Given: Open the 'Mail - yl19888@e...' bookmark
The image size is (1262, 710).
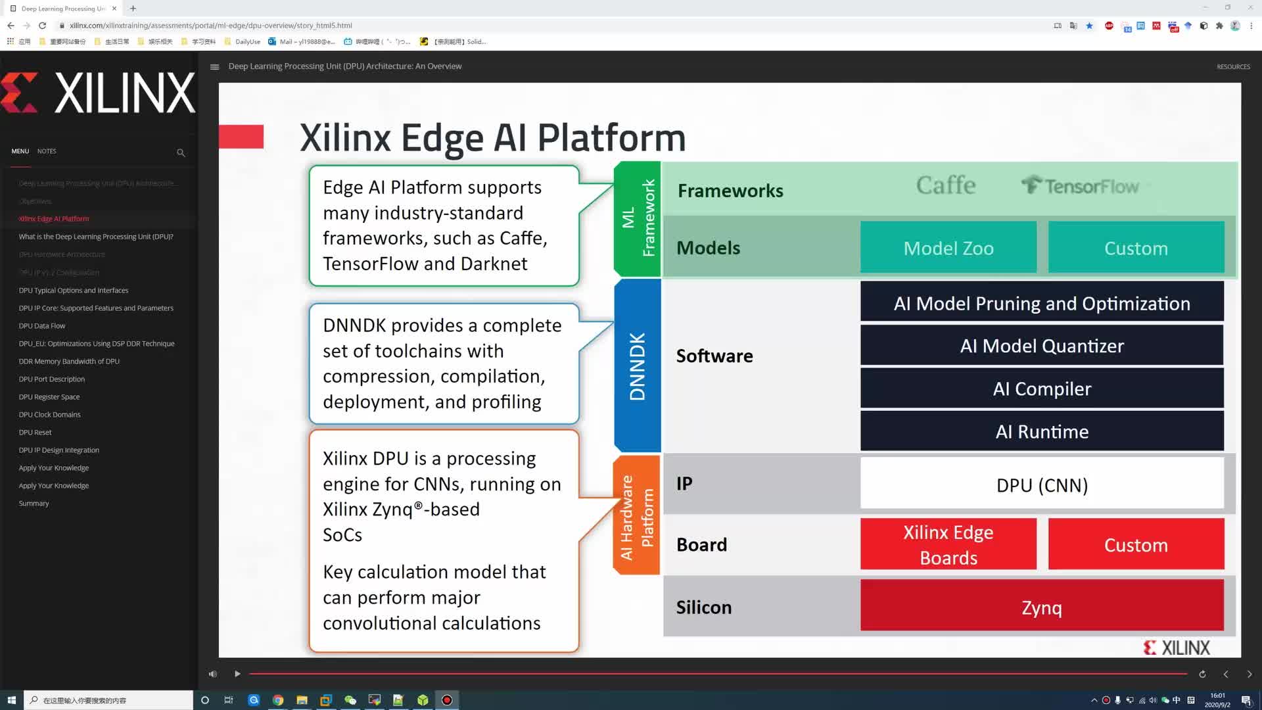Looking at the screenshot, I should [x=302, y=41].
